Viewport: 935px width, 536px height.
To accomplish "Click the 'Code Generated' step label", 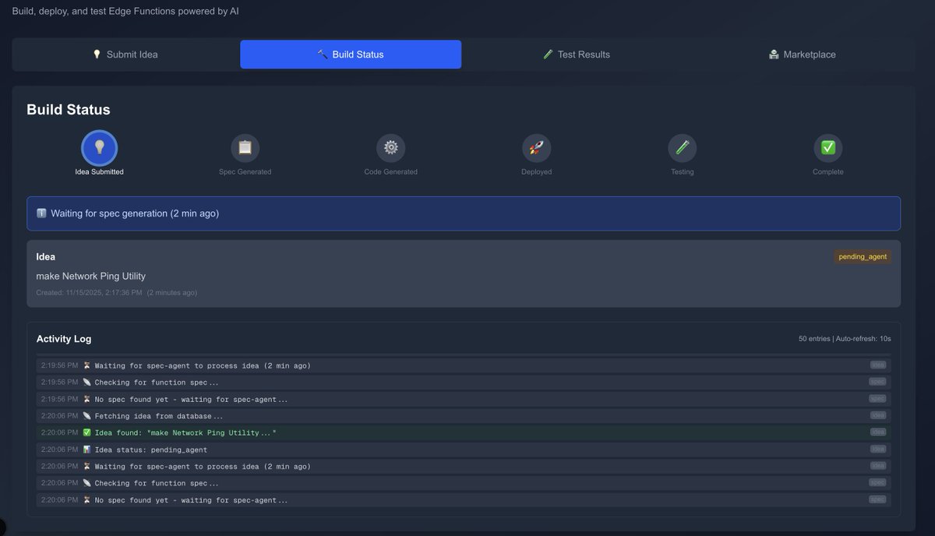I will [391, 171].
